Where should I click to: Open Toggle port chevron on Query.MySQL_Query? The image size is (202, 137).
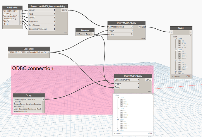[132, 30]
